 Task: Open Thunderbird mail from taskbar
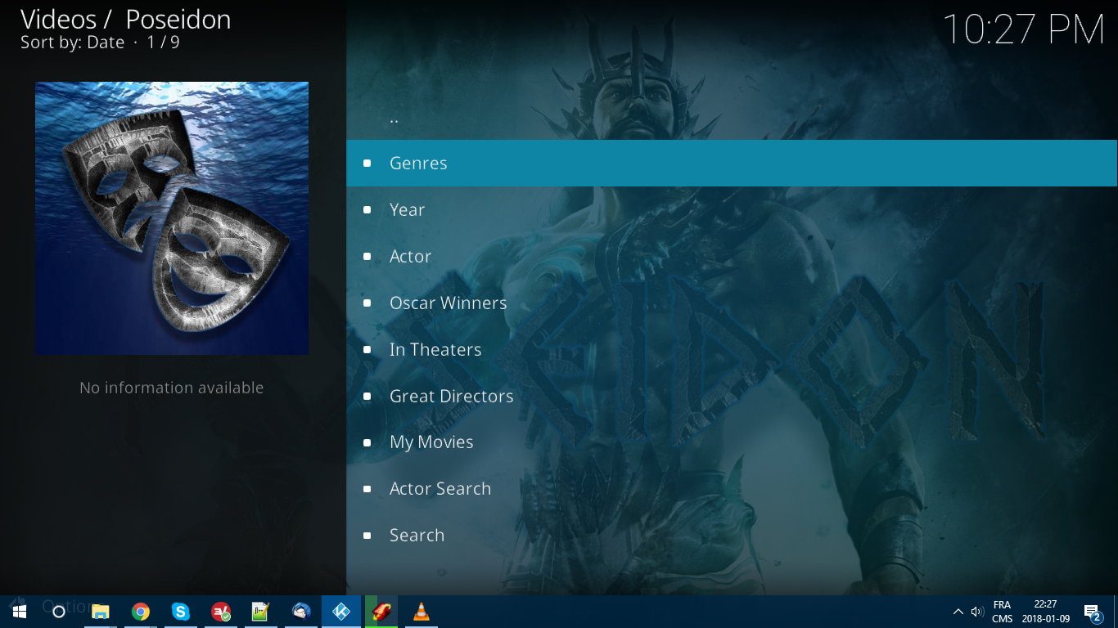click(301, 612)
